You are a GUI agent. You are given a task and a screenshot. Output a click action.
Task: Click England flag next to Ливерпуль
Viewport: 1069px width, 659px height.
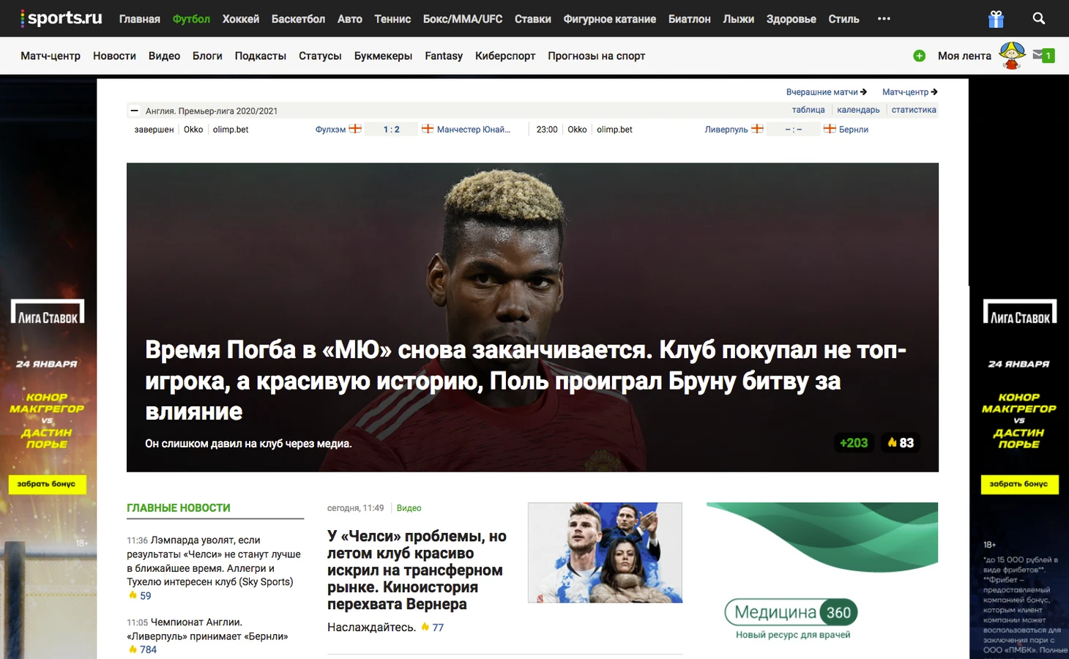click(x=757, y=129)
